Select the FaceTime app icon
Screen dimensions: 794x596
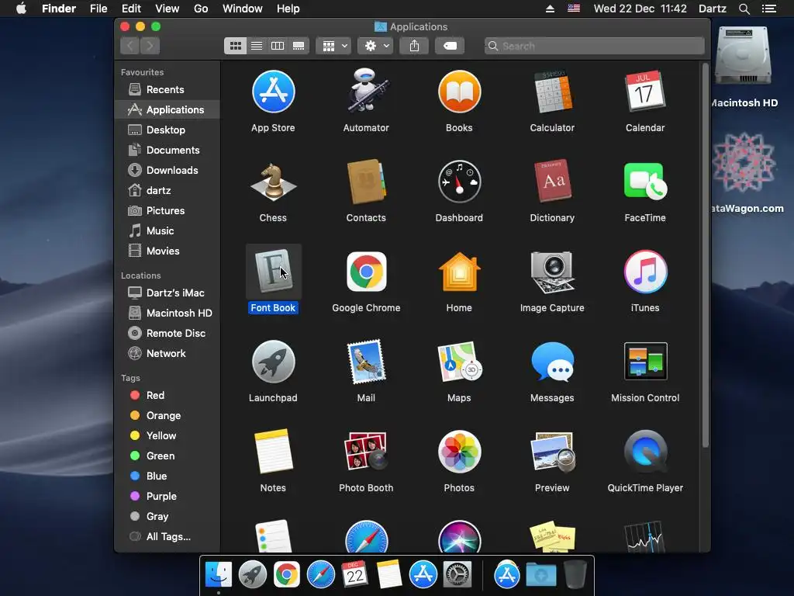click(645, 182)
